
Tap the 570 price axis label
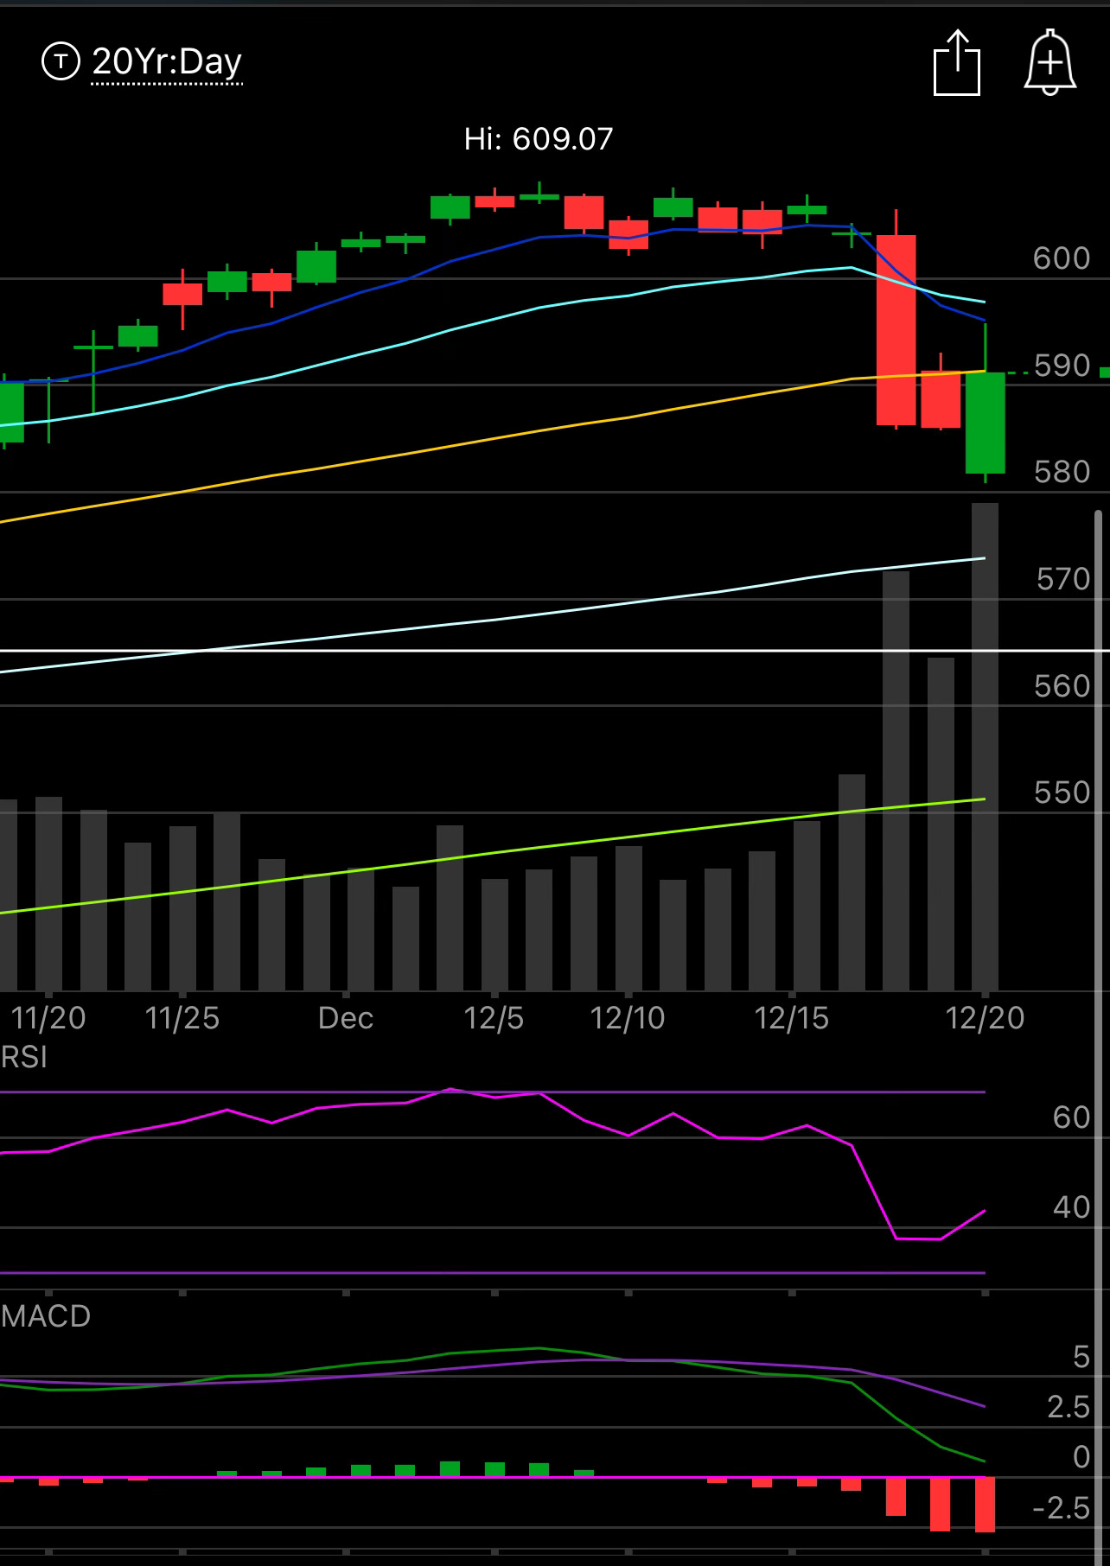[x=1063, y=579]
